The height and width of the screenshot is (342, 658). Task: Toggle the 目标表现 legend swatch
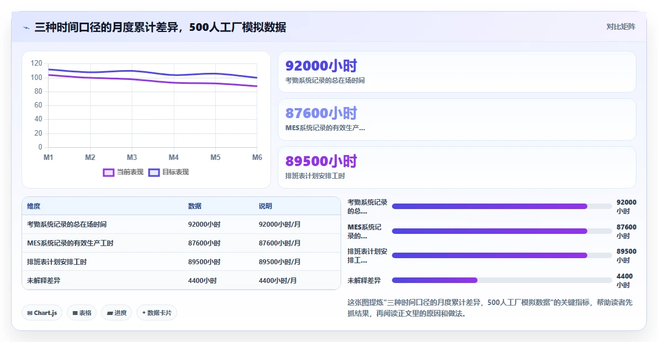click(154, 172)
